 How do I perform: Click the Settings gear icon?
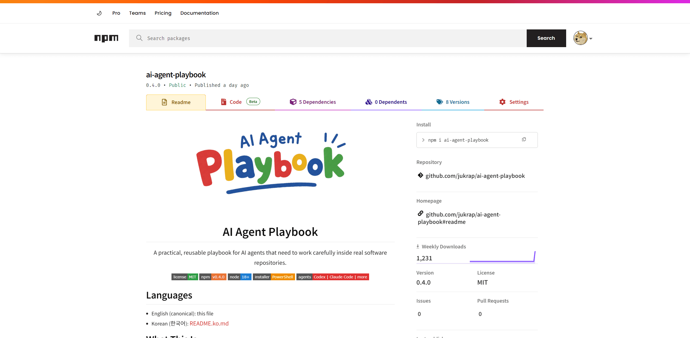502,102
